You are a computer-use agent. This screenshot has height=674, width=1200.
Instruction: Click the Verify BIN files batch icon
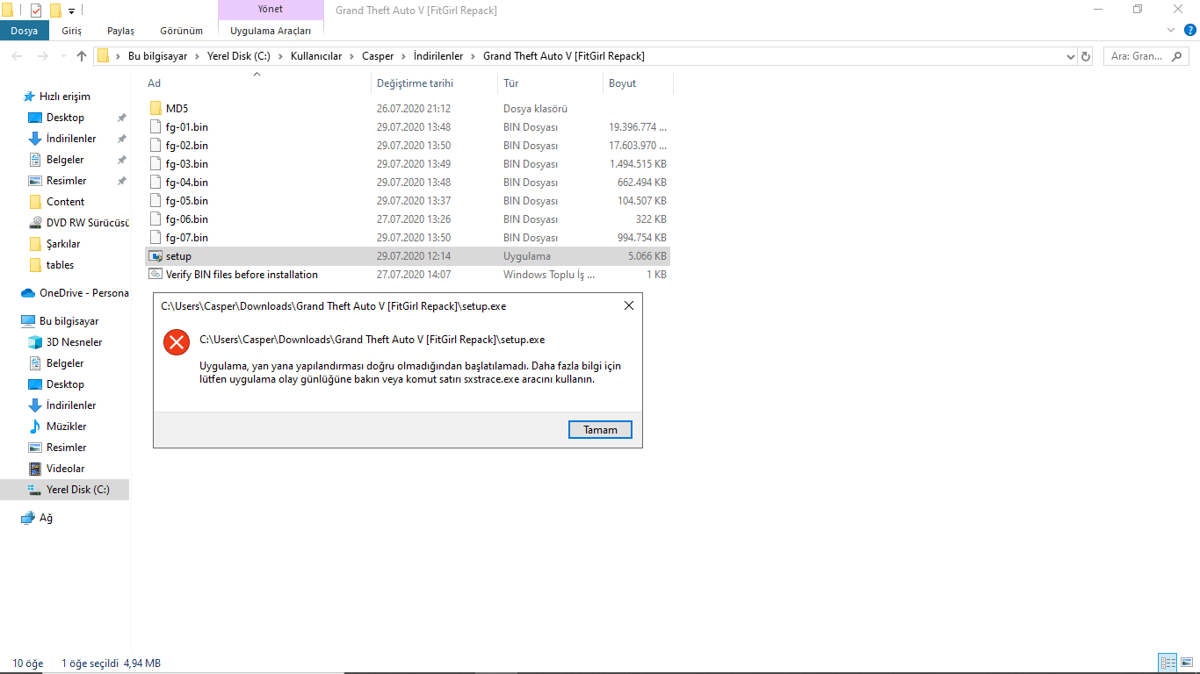coord(155,275)
